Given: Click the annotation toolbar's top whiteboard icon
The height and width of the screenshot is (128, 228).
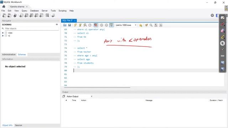Looking at the screenshot, I should click(x=222, y=18).
